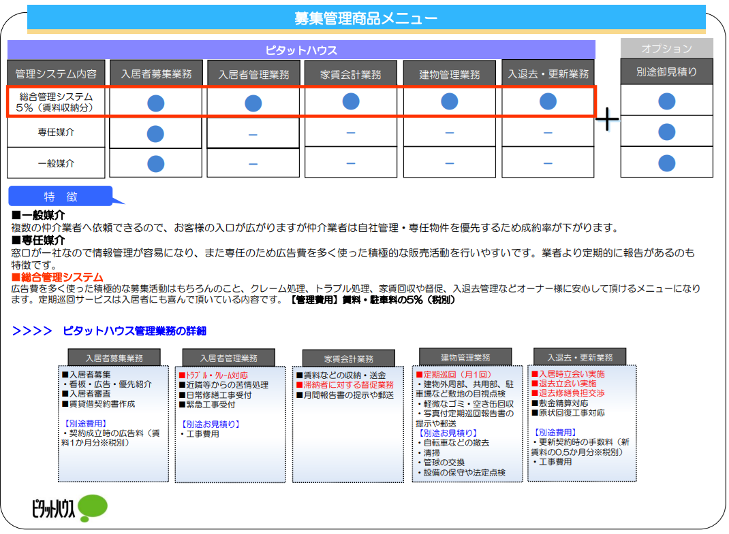Click the dash for 一般媒介 under 入退去・更新業務

coord(548,163)
